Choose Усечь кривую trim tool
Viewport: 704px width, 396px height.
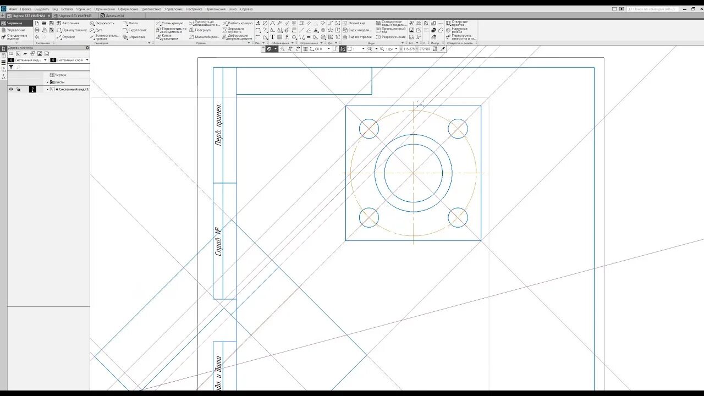[x=170, y=23]
